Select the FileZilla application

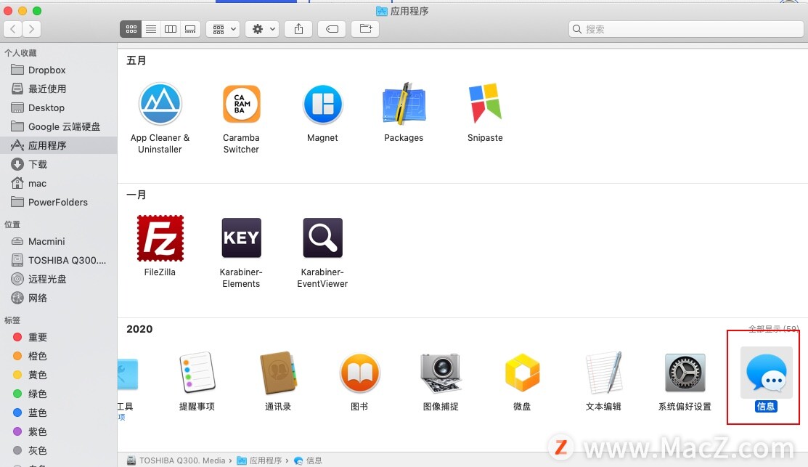pos(160,238)
